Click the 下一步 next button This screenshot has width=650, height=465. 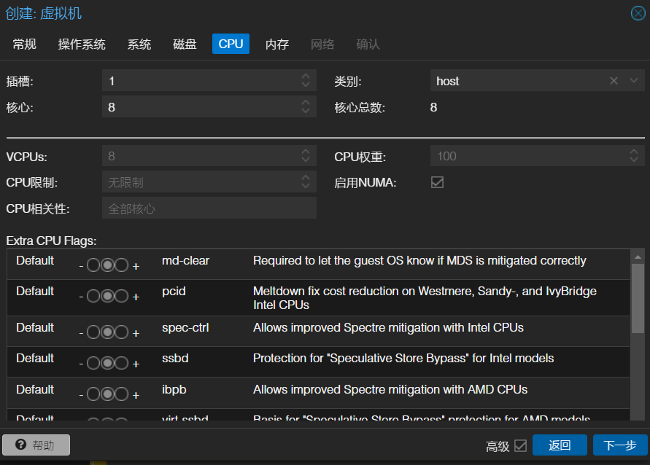620,445
